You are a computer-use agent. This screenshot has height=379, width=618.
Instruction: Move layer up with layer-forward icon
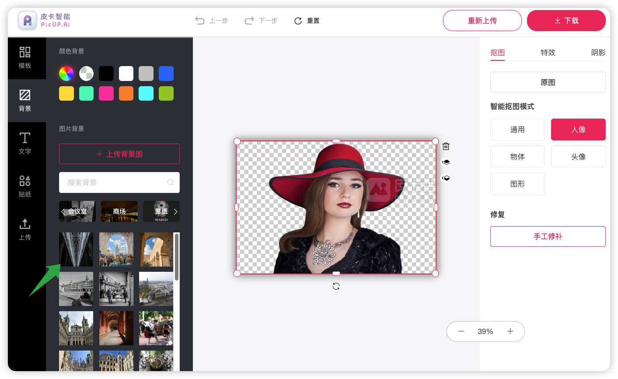tap(446, 162)
